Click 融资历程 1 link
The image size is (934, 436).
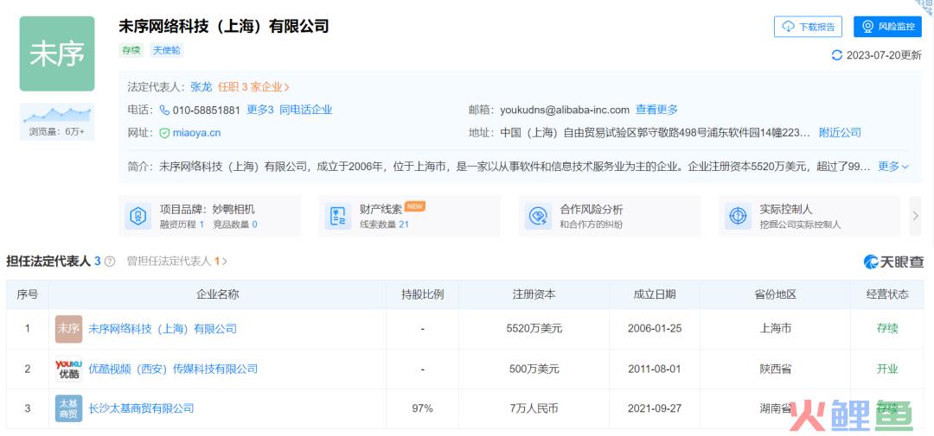pyautogui.click(x=182, y=224)
